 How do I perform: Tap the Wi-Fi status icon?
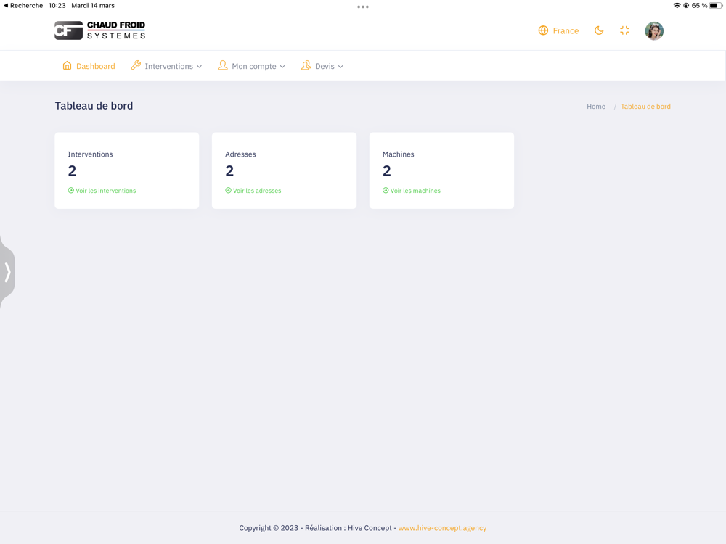click(x=677, y=6)
